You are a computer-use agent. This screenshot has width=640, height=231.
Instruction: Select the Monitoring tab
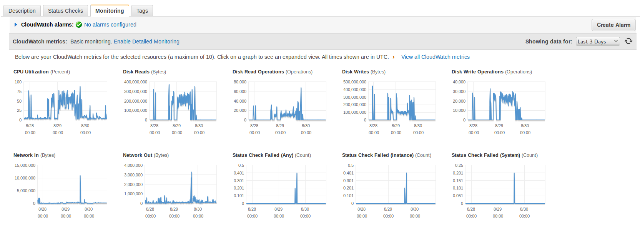coord(110,11)
